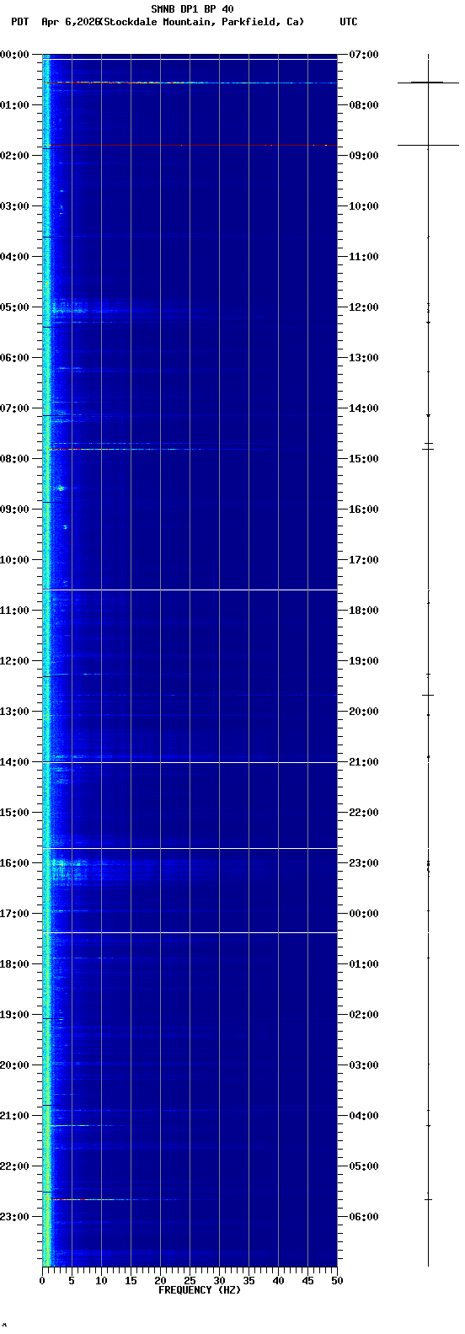Click the "35" tick on frequency axis
This screenshot has height=1334, width=465.
point(249,1281)
